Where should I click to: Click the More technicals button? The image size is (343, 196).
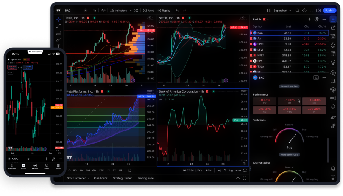click(x=289, y=154)
